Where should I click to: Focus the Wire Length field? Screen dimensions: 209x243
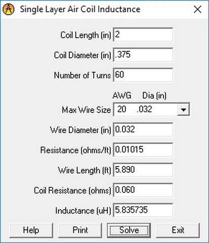point(143,170)
